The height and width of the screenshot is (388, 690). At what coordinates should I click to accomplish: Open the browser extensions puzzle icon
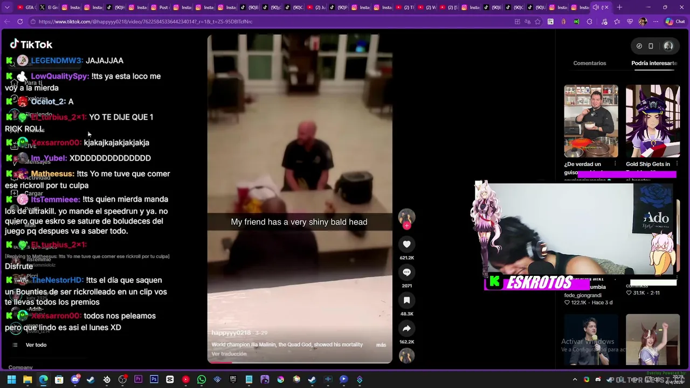point(589,22)
